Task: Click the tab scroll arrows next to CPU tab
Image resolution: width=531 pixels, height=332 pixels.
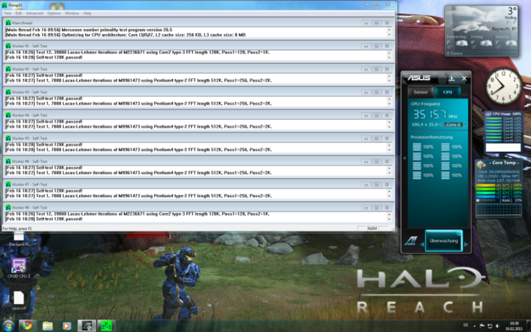Action: 465,95
